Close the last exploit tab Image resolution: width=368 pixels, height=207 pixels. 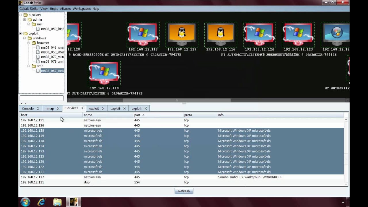(x=145, y=108)
